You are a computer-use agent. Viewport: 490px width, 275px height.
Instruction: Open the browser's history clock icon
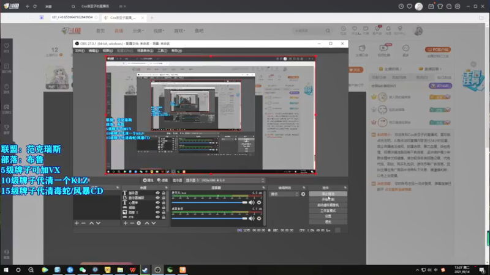tap(401, 6)
